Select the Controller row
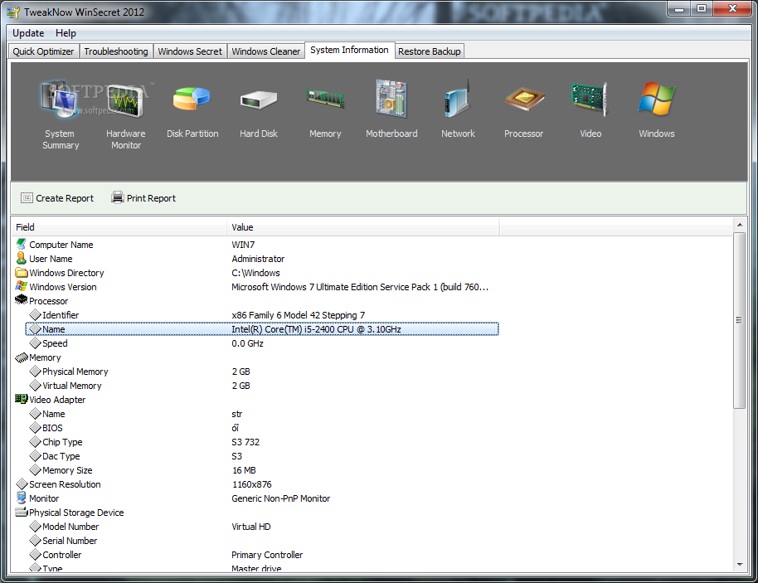The image size is (758, 583). coord(262,555)
